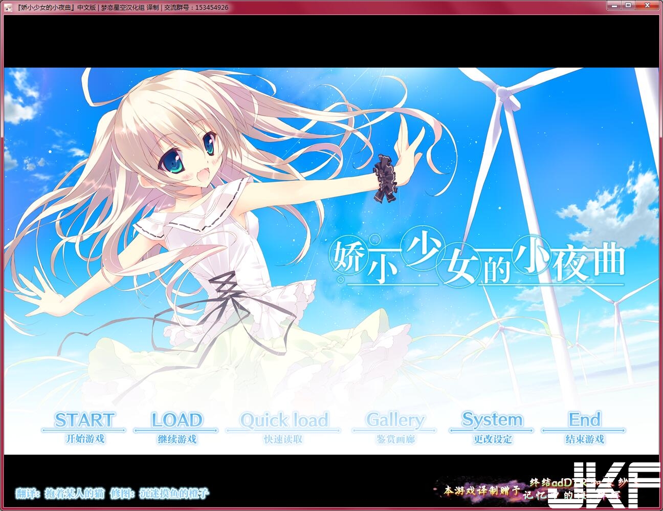The height and width of the screenshot is (511, 663).
Task: Open the System settings menu
Action: tap(492, 427)
